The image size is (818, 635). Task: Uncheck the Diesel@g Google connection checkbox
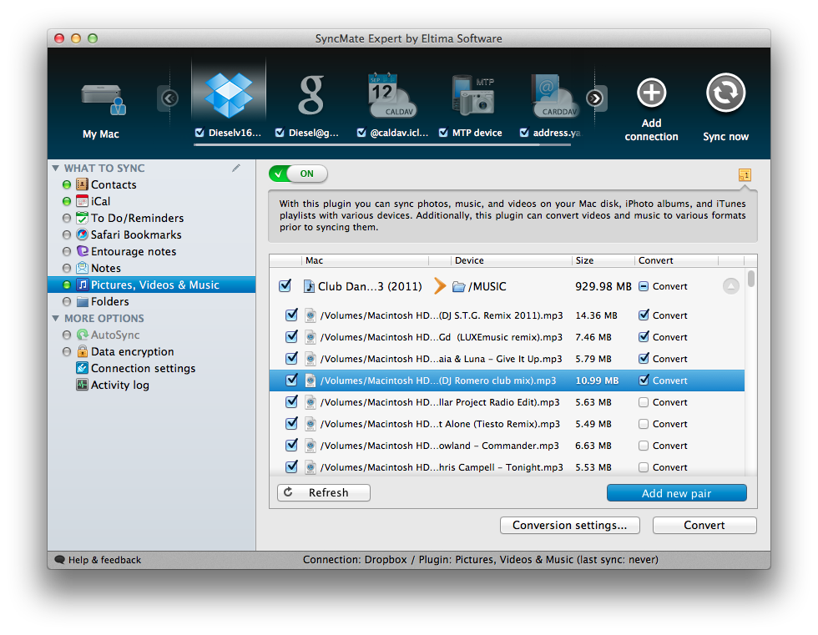pyautogui.click(x=280, y=133)
